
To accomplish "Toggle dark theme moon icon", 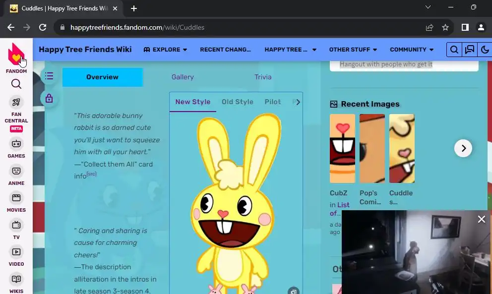I will 485,50.
